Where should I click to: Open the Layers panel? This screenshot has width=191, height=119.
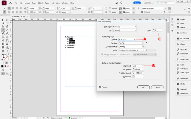click(x=182, y=27)
